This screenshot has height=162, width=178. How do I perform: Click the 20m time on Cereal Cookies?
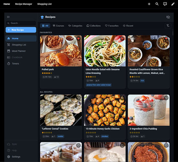tap(46, 136)
